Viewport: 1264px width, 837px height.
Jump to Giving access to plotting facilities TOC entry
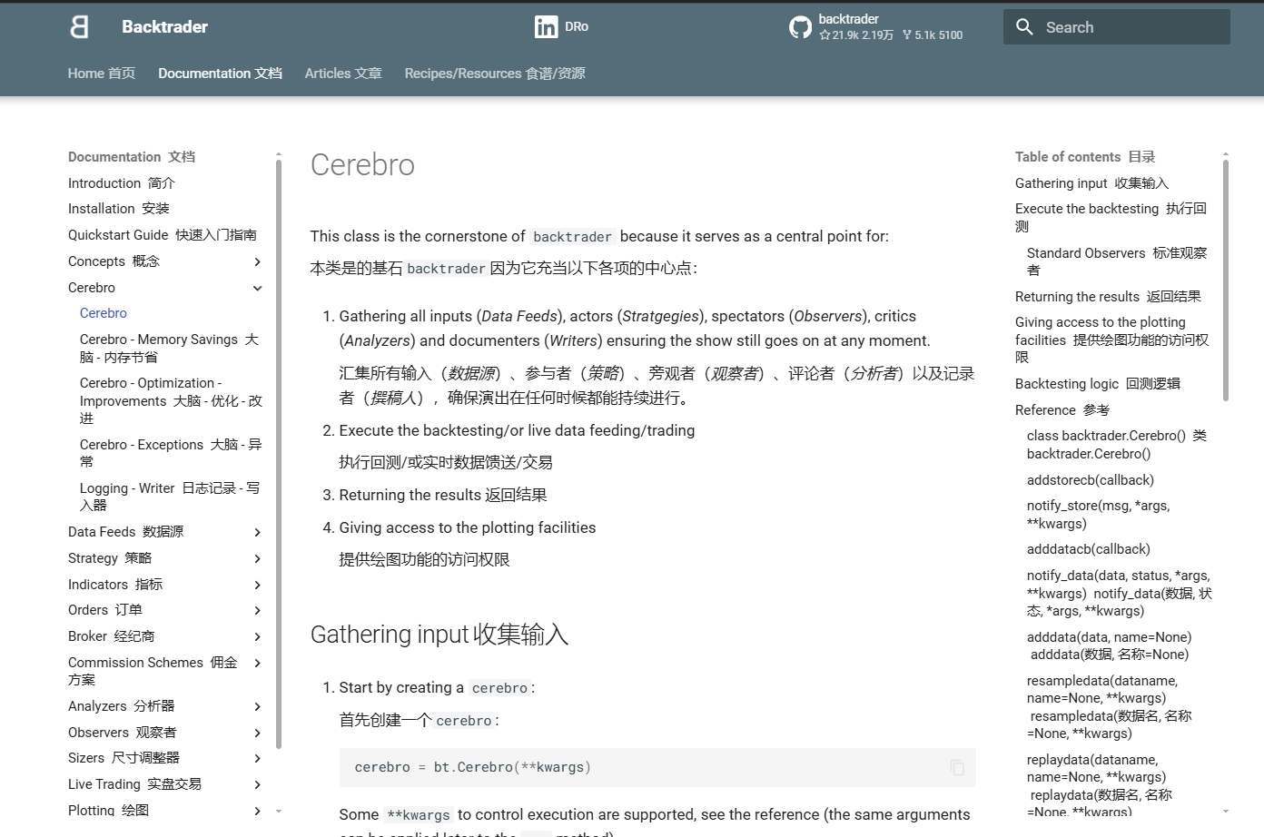(x=1112, y=340)
